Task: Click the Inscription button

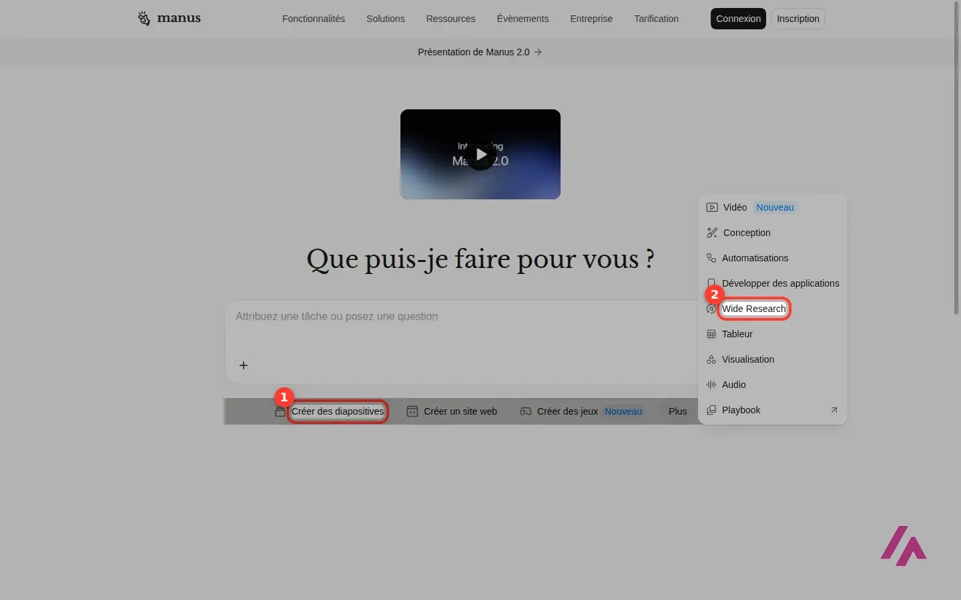Action: click(798, 19)
